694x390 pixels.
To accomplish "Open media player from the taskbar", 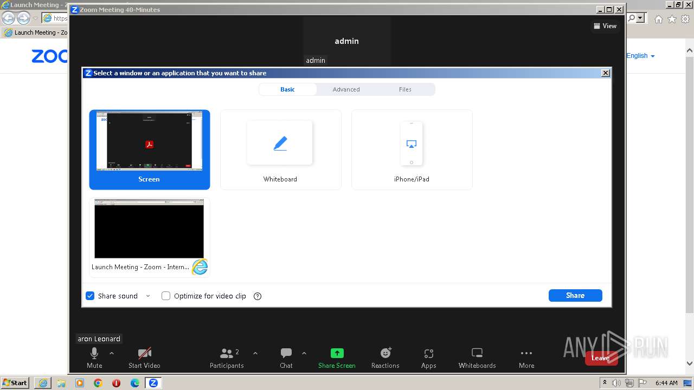I will tap(80, 383).
